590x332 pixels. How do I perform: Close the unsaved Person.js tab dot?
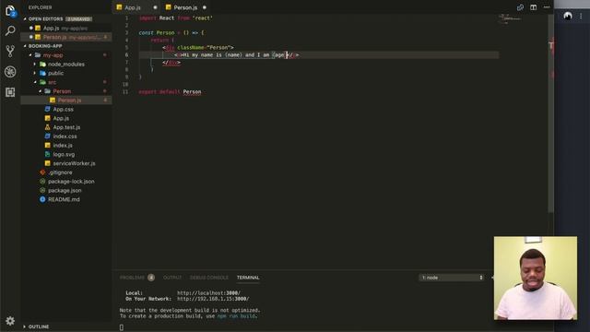pos(205,7)
